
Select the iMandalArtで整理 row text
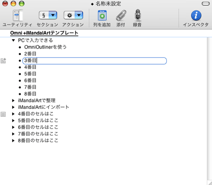coord(37,101)
